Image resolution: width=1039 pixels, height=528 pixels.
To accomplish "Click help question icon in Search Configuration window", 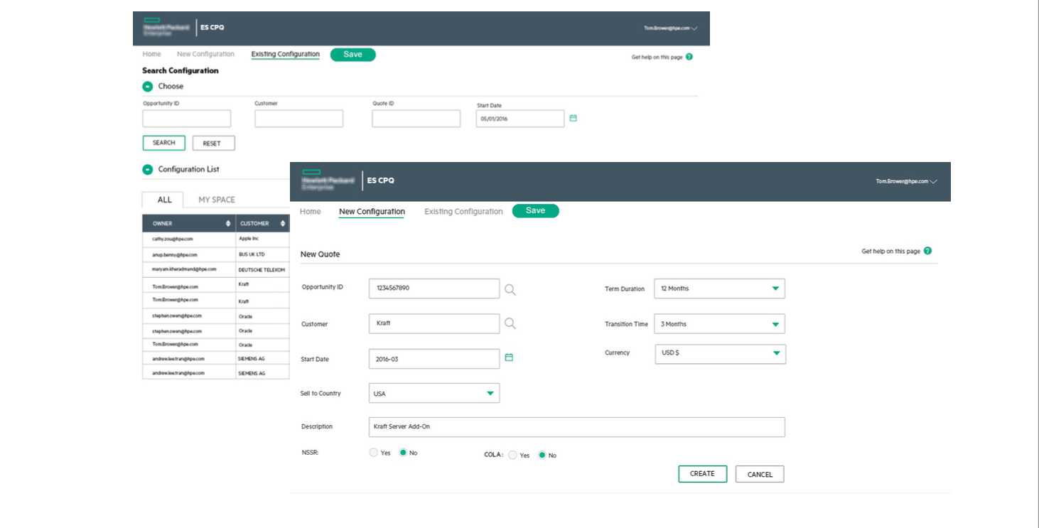I will click(x=689, y=57).
